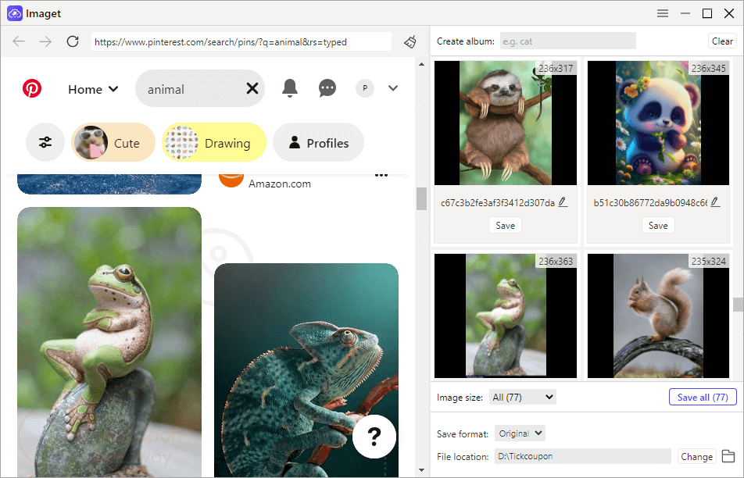744x478 pixels.
Task: Click filename b51c30b86772da9b0948c6 text
Action: pos(650,203)
